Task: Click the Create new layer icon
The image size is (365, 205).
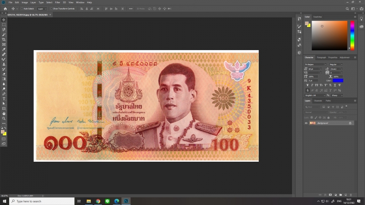Action: pos(346,195)
